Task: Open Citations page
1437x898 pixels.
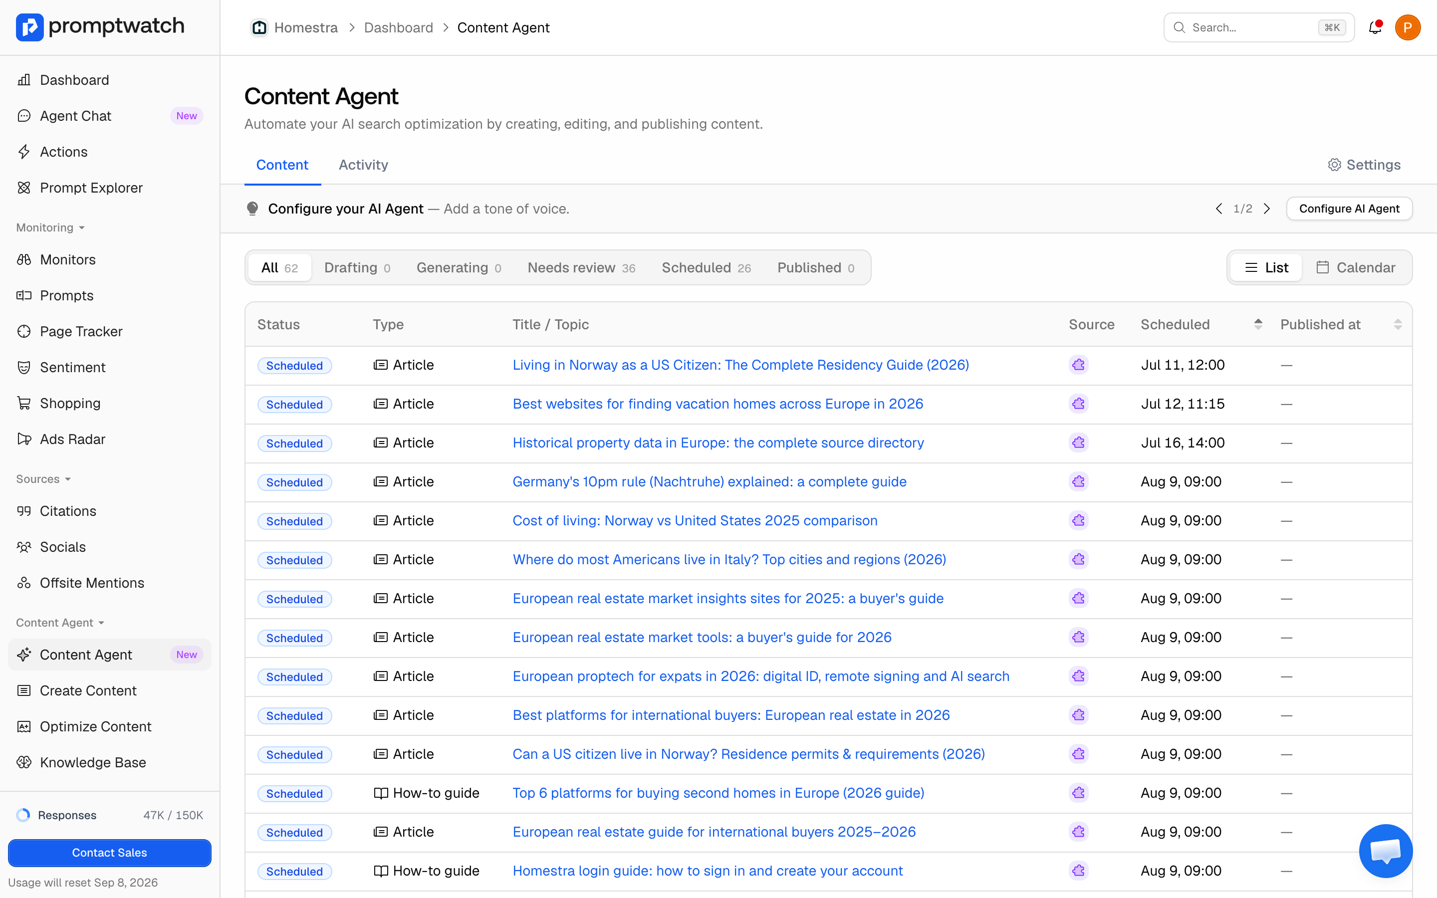Action: point(109,511)
